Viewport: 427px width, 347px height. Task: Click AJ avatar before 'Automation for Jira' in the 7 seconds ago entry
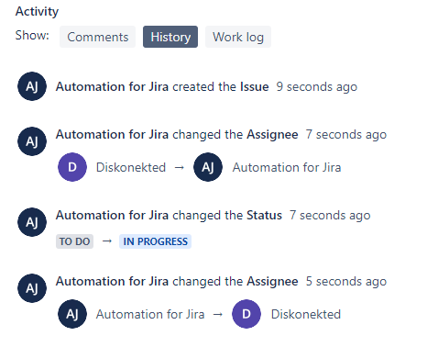[208, 167]
